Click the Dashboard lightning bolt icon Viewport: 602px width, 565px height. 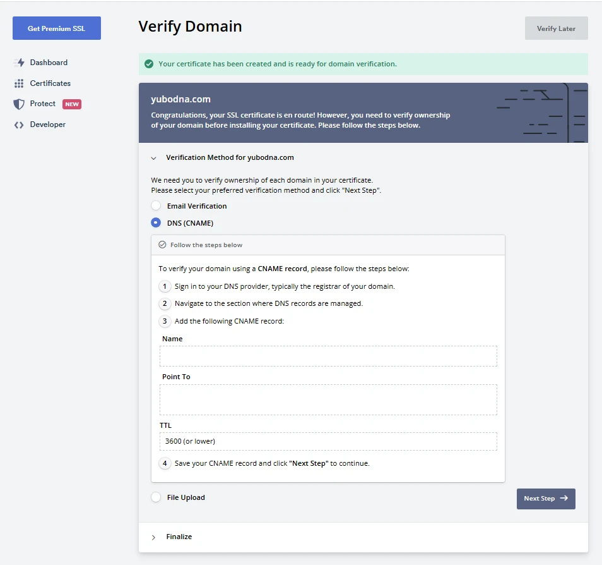[19, 63]
